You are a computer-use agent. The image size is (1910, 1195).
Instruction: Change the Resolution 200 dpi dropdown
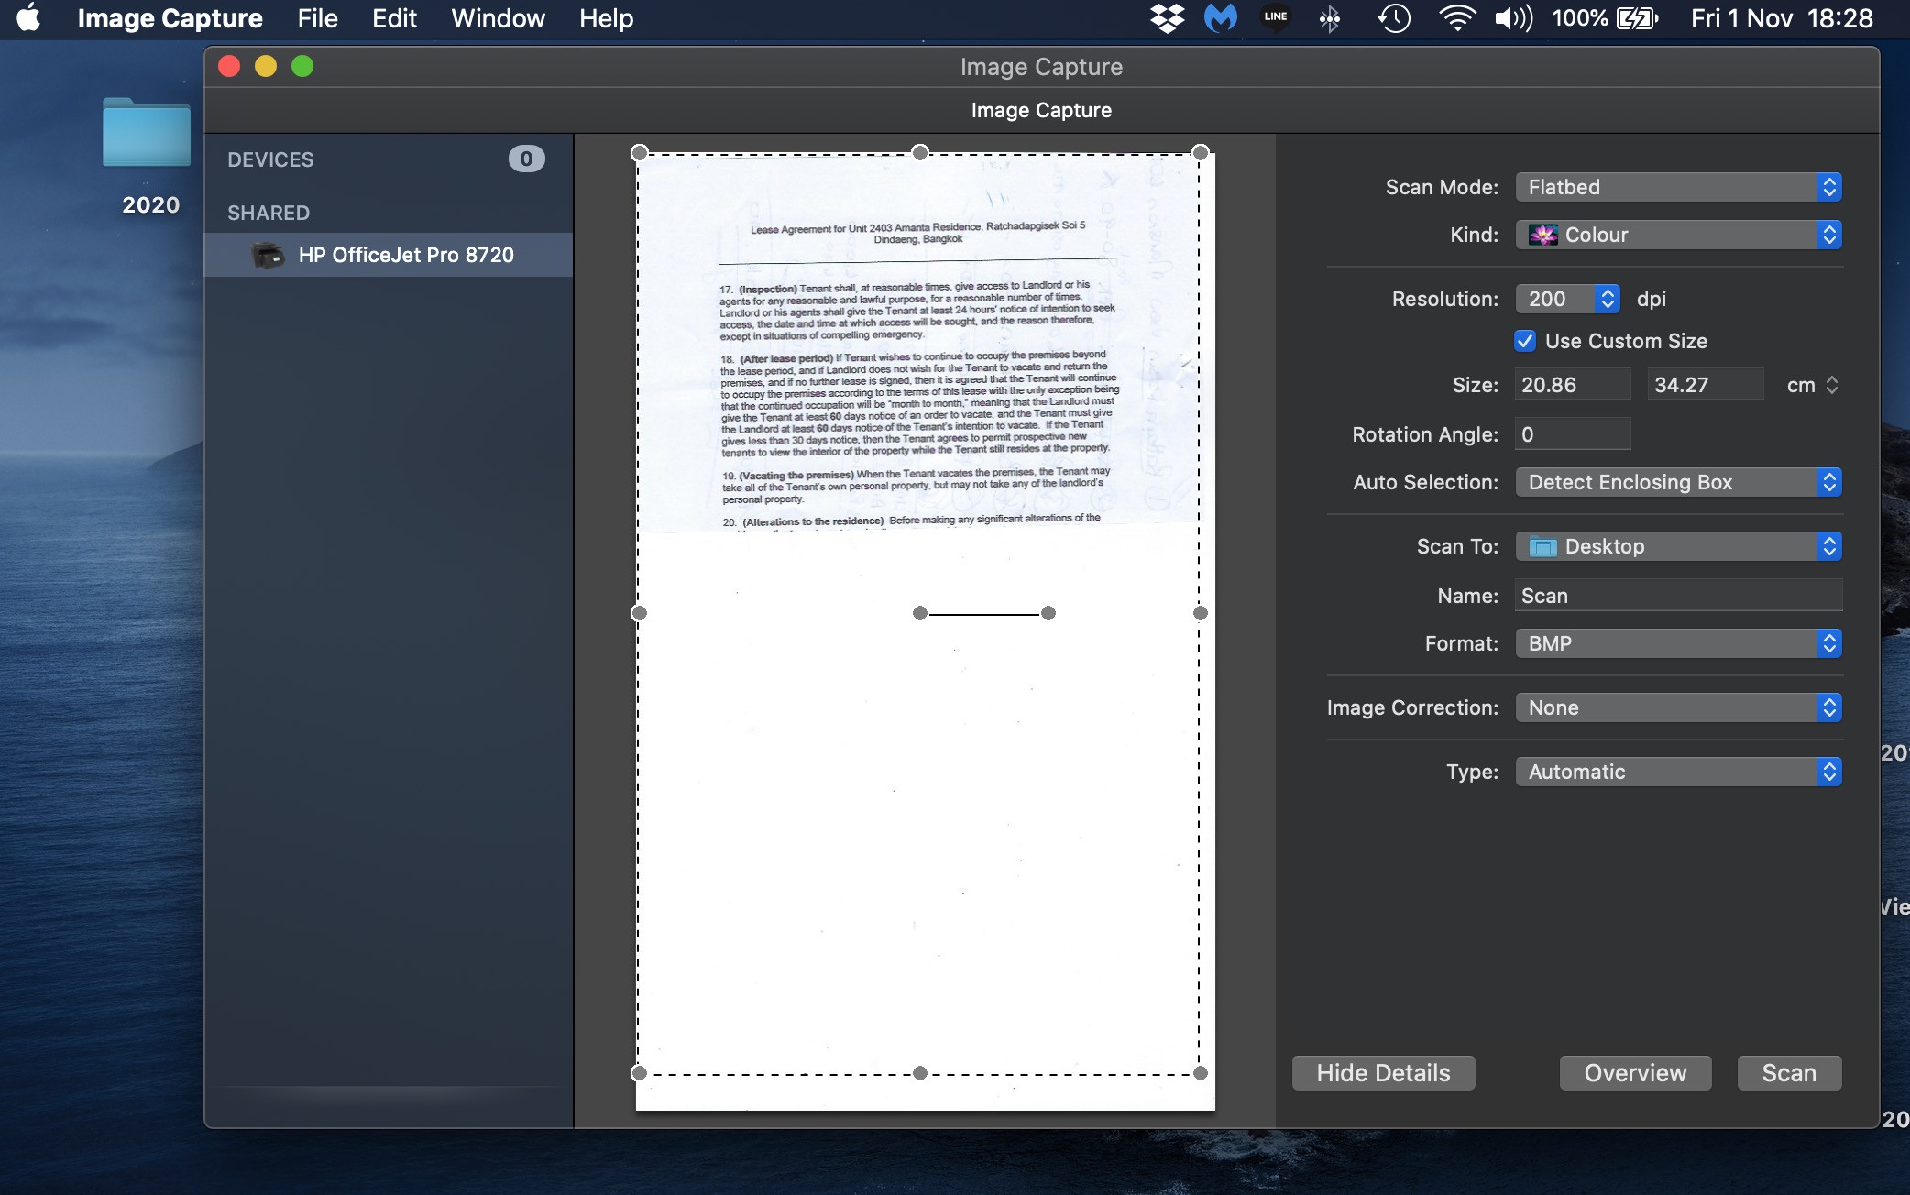1568,299
